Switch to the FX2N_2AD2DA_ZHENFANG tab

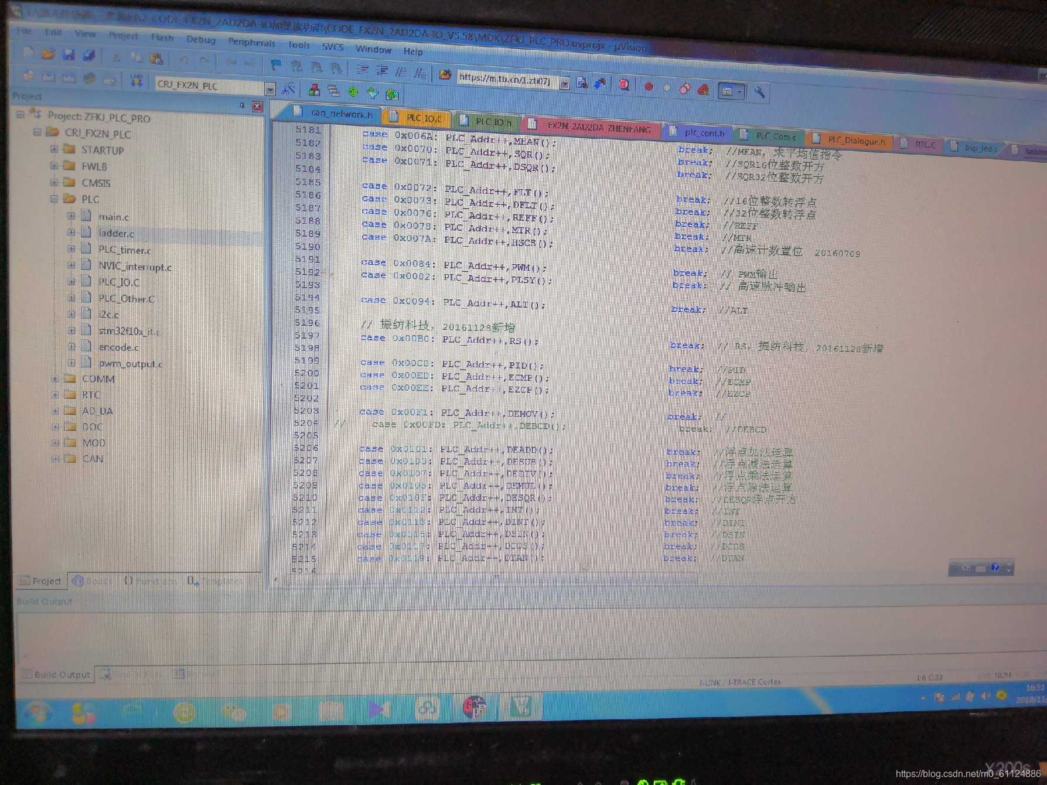592,128
